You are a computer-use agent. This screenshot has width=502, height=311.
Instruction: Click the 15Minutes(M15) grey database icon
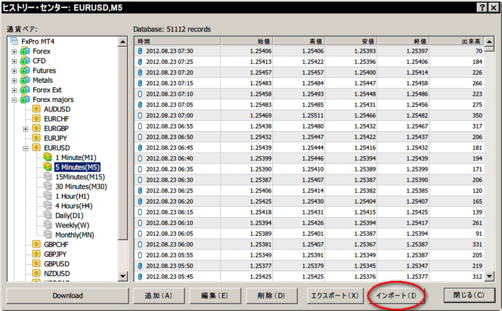pyautogui.click(x=48, y=177)
